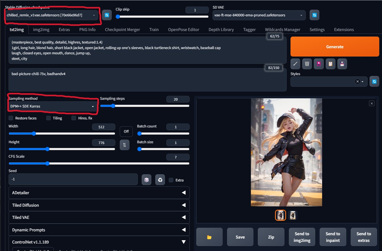The height and width of the screenshot is (251, 382).
Task: Toggle the Hires. fix checkbox
Action: (x=74, y=118)
